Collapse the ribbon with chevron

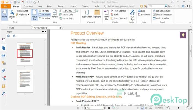point(190,22)
